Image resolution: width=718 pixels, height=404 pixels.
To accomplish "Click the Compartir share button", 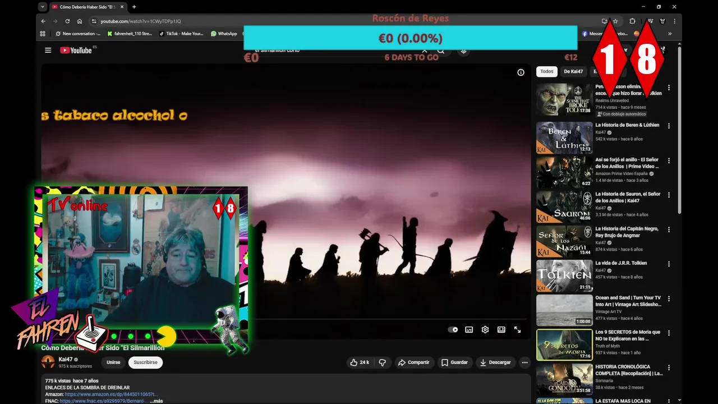I will 414,362.
